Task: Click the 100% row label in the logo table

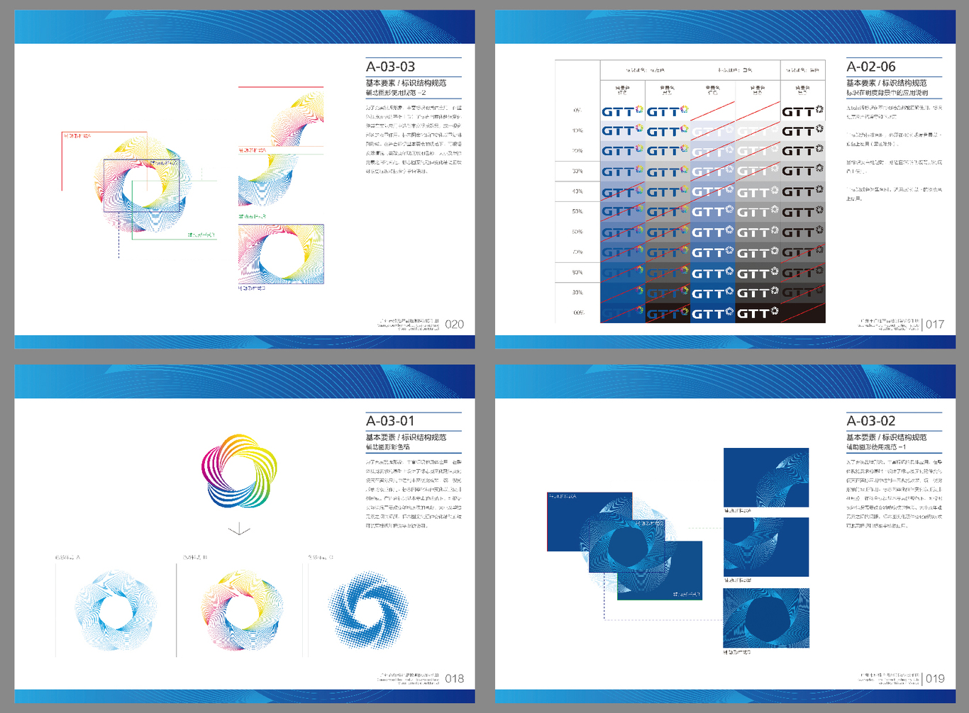Action: coord(577,313)
